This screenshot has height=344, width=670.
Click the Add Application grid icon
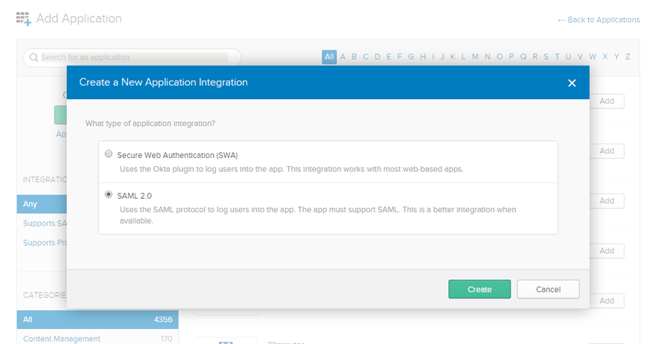coord(24,19)
